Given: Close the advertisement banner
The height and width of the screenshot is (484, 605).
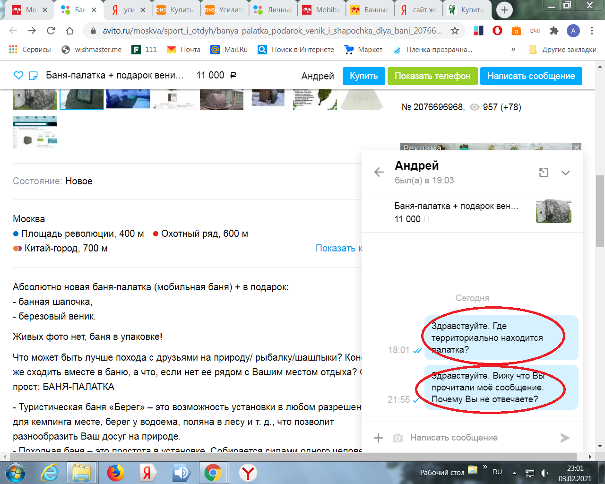Looking at the screenshot, I should (577, 147).
